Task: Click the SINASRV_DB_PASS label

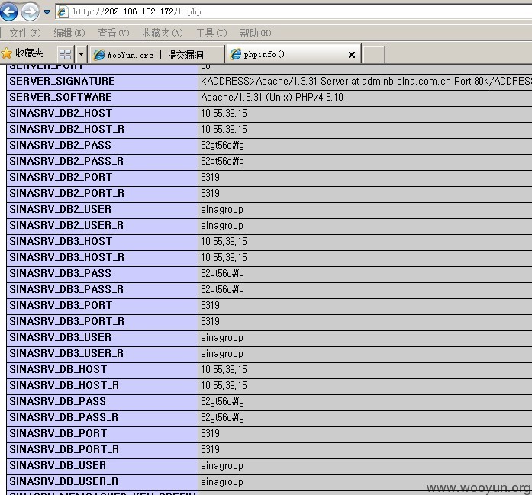Action: point(58,401)
